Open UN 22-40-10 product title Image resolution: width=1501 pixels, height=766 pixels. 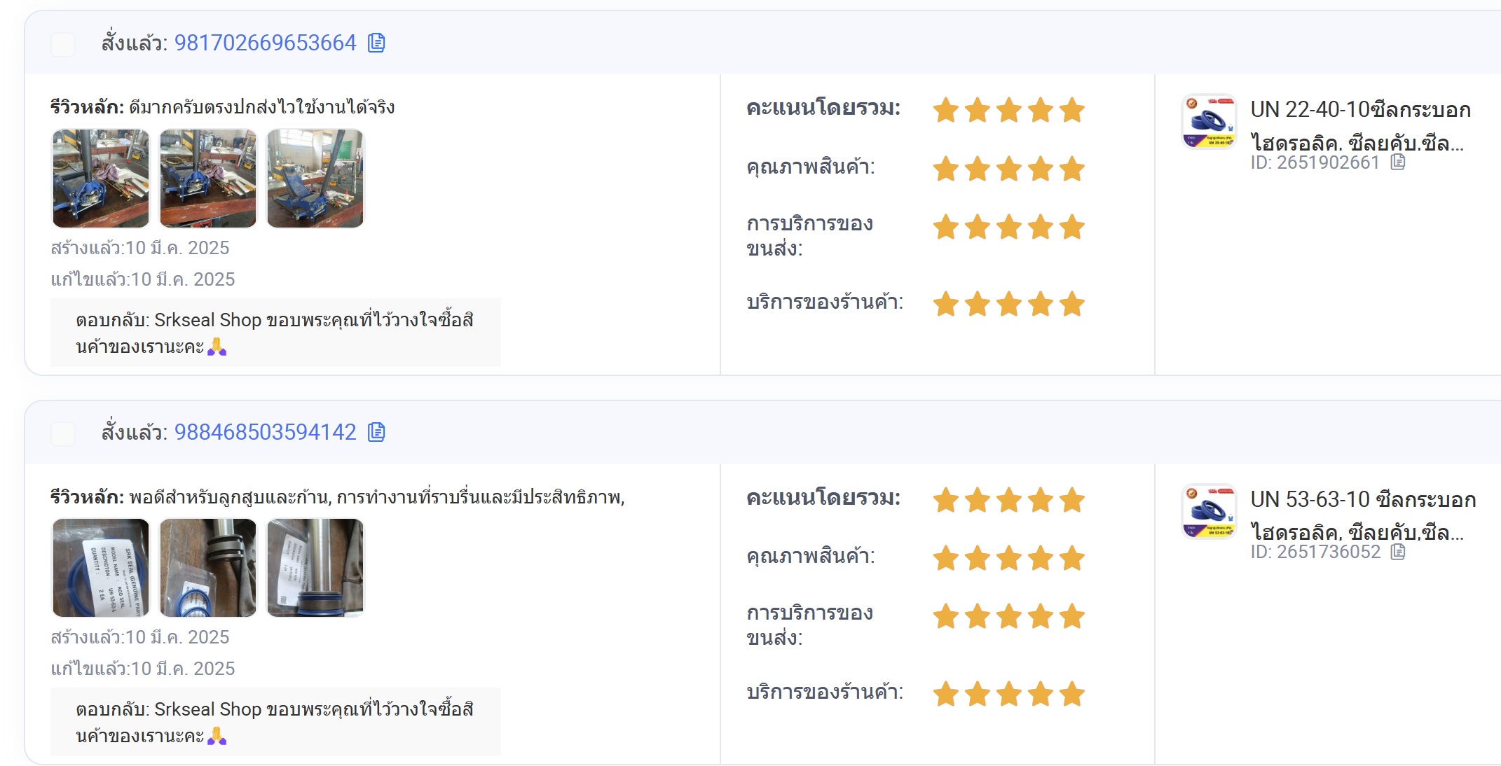[1360, 126]
